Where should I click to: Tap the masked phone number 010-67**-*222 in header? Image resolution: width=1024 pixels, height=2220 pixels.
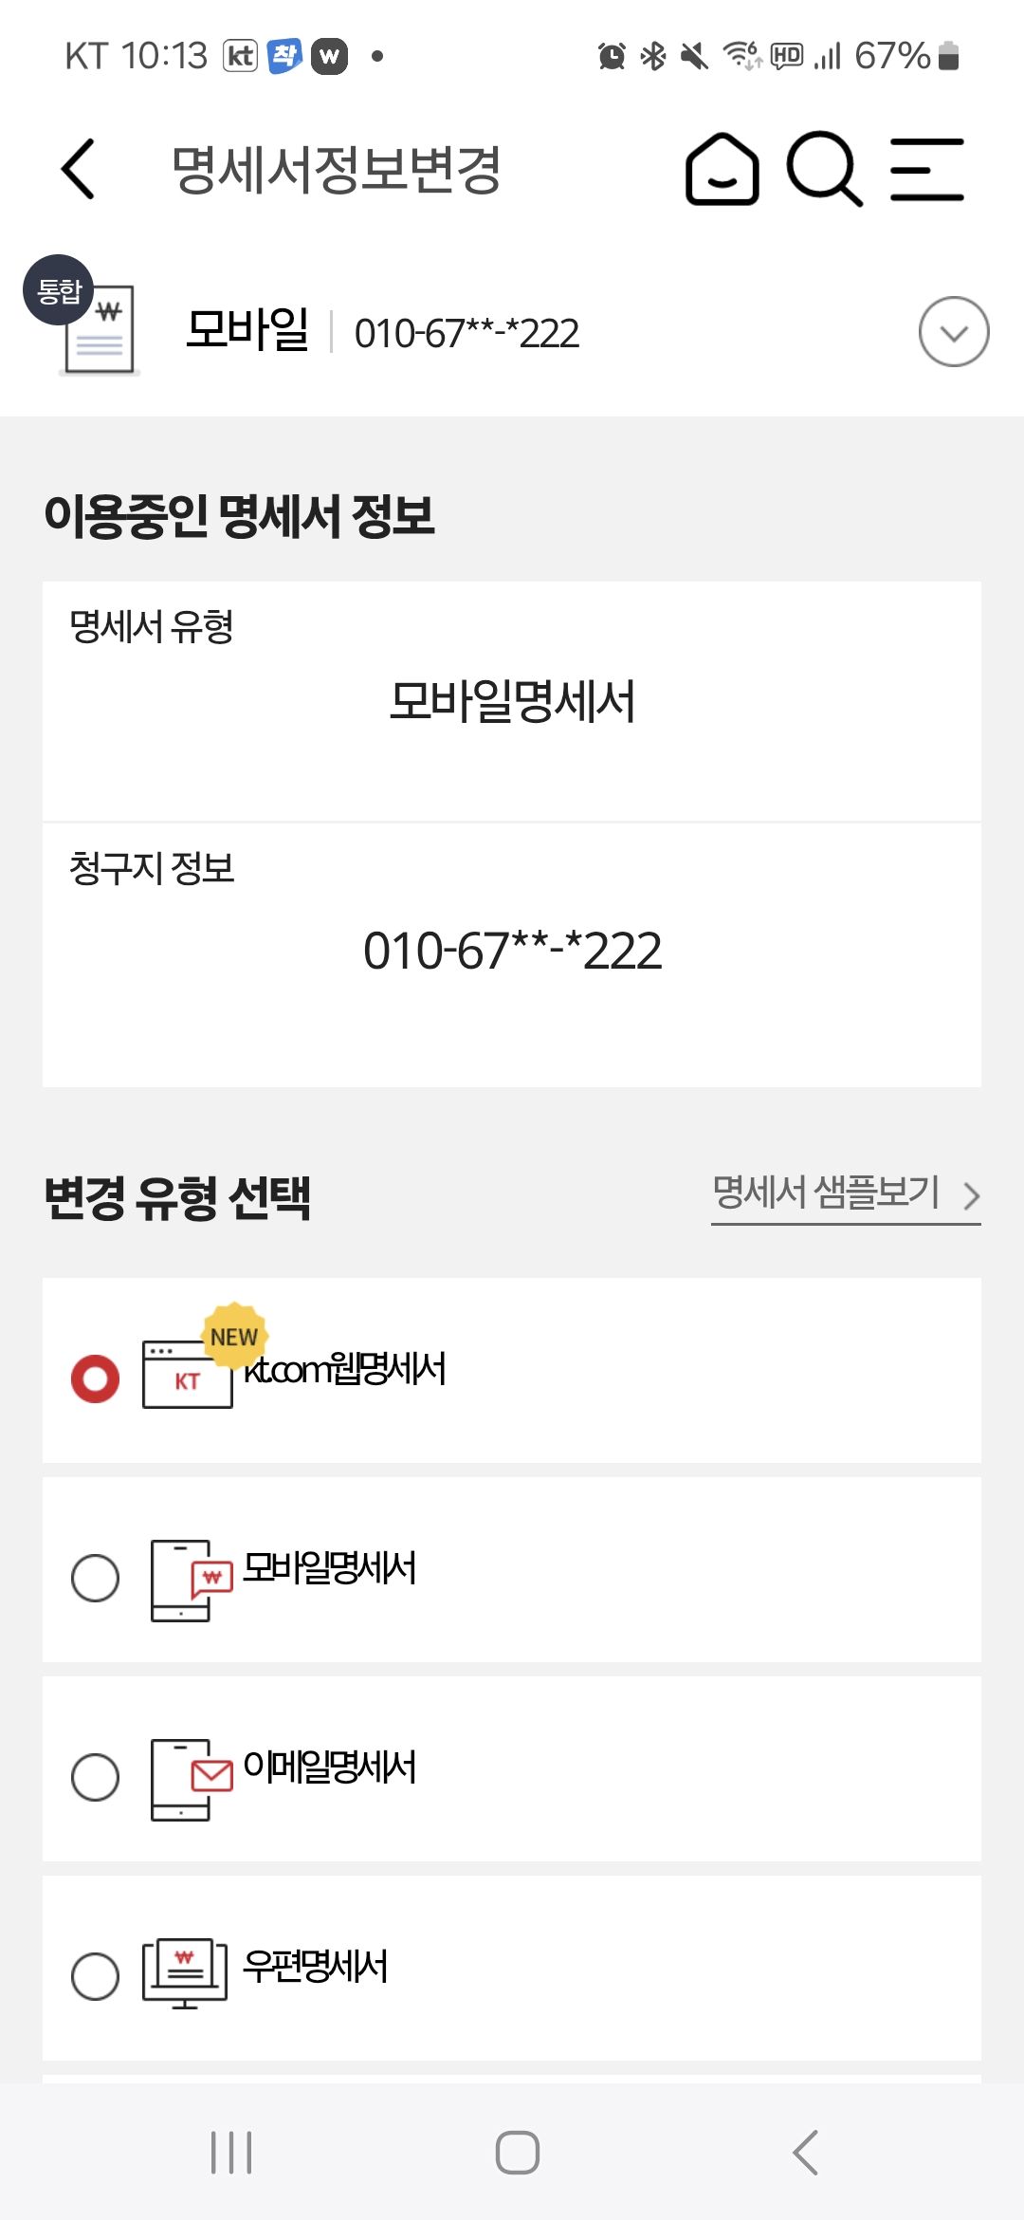tap(466, 334)
